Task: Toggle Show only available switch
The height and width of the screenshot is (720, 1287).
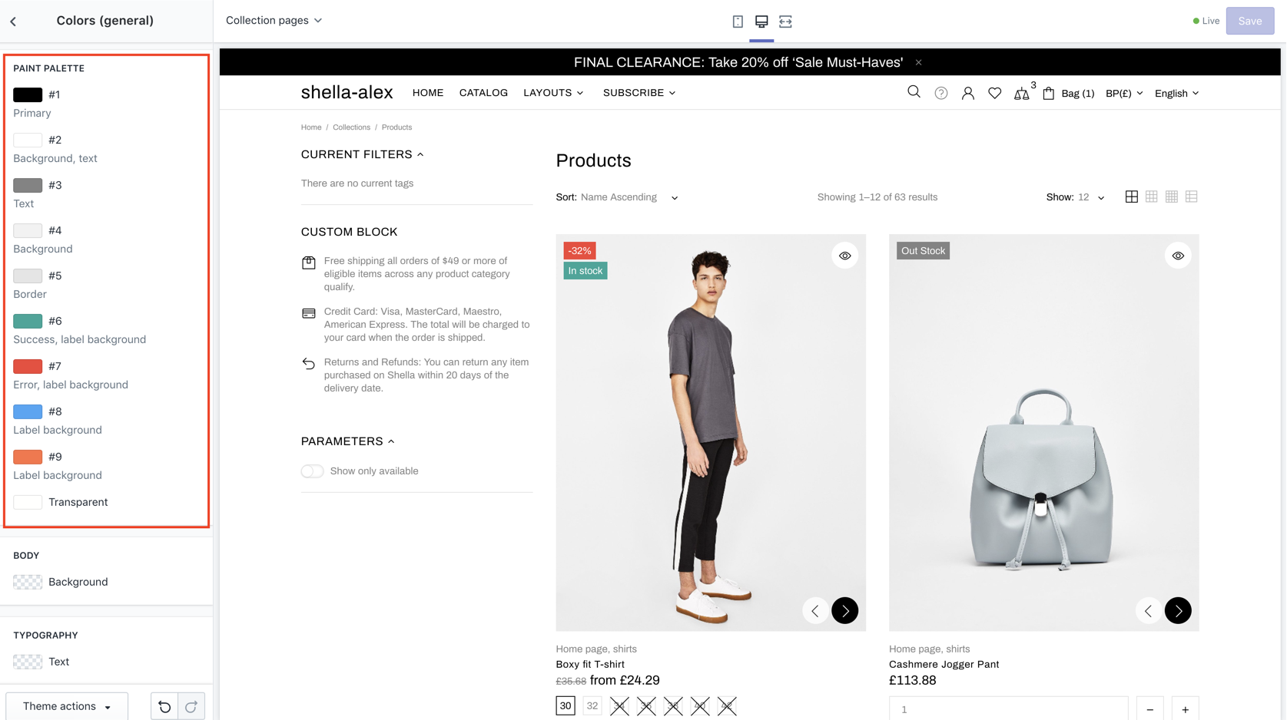Action: point(313,471)
